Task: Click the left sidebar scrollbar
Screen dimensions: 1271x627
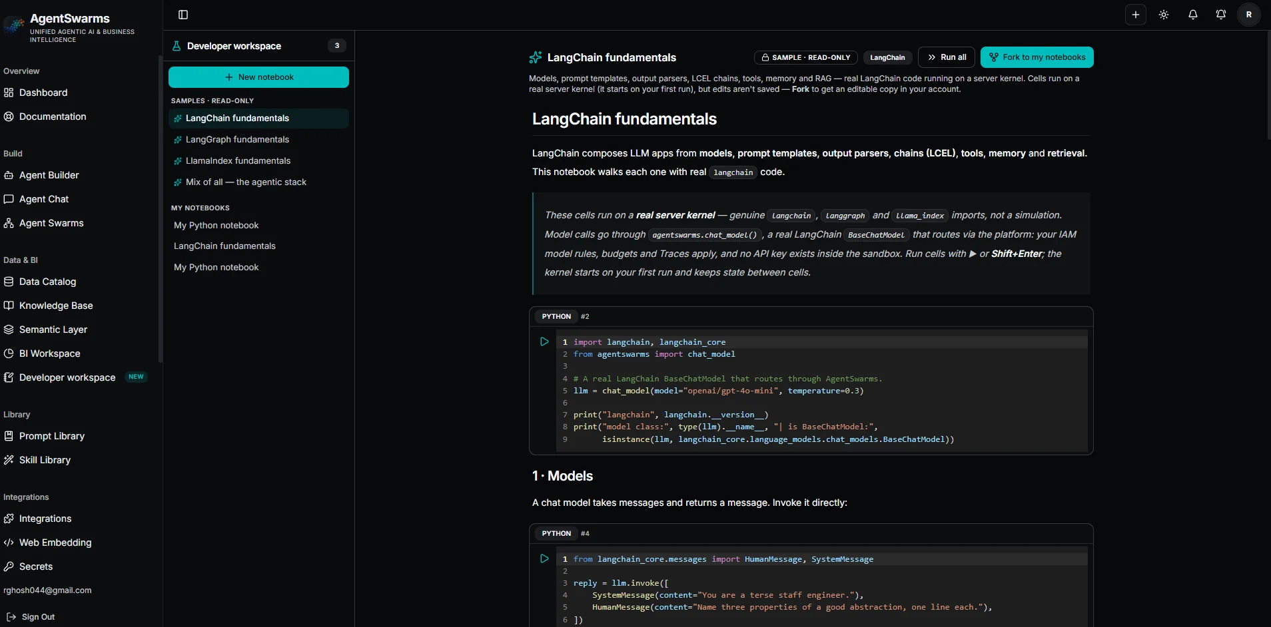Action: tap(160, 210)
